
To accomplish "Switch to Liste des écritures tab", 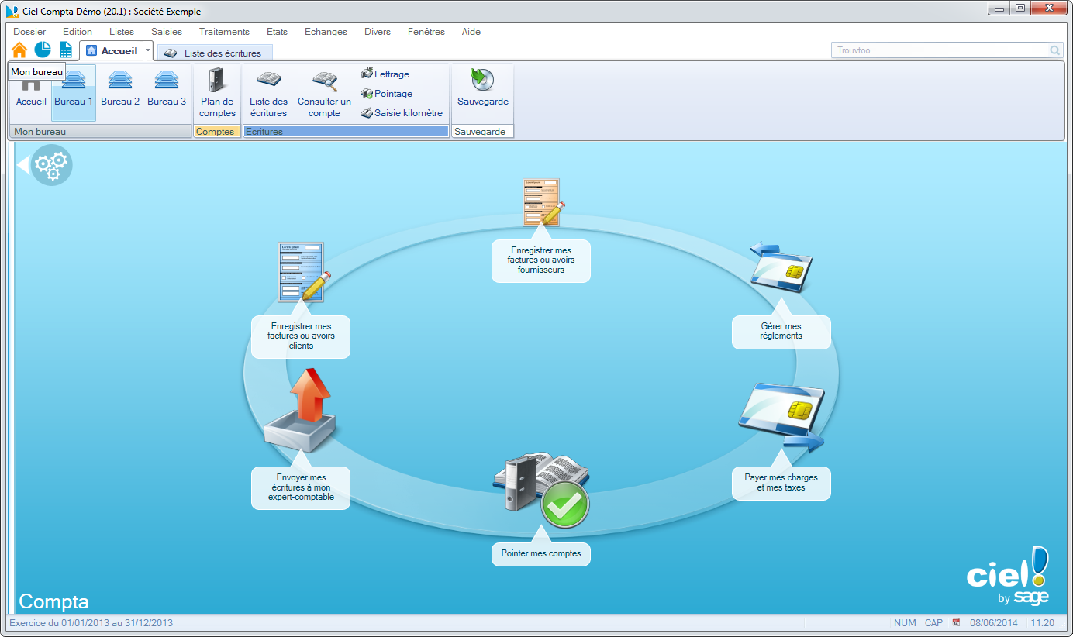I will pos(215,53).
